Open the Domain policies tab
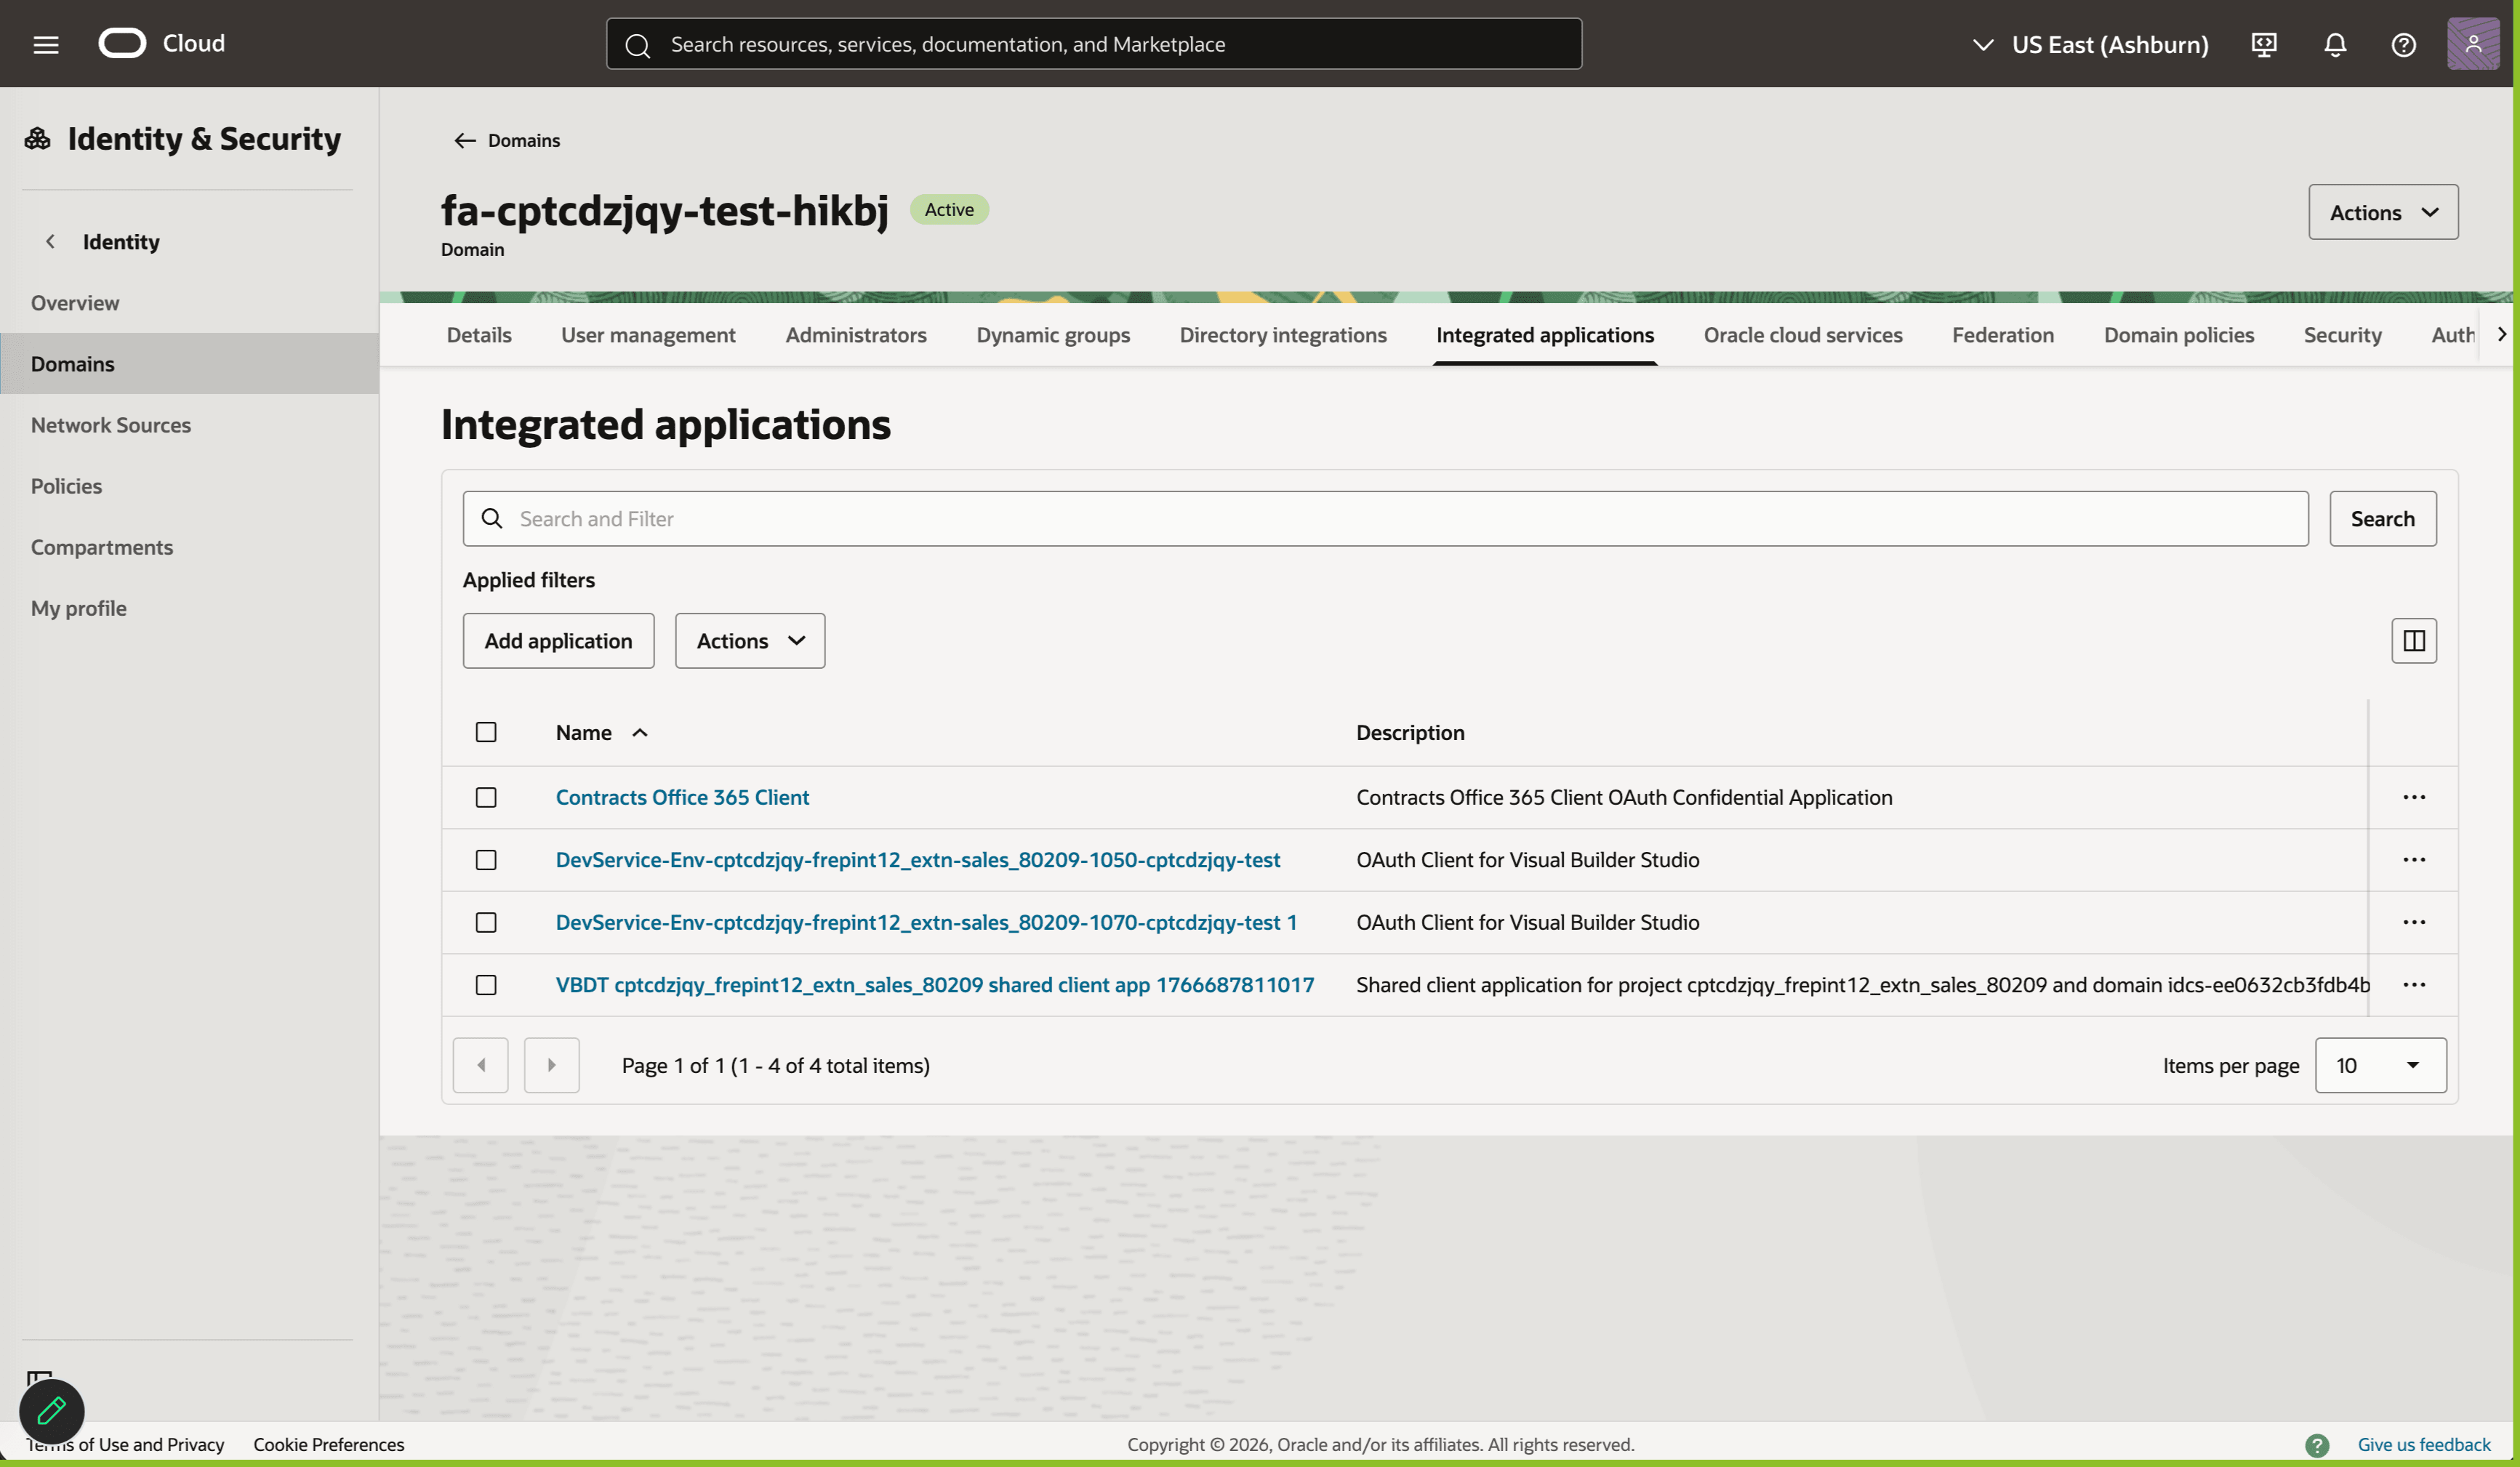 coord(2179,335)
